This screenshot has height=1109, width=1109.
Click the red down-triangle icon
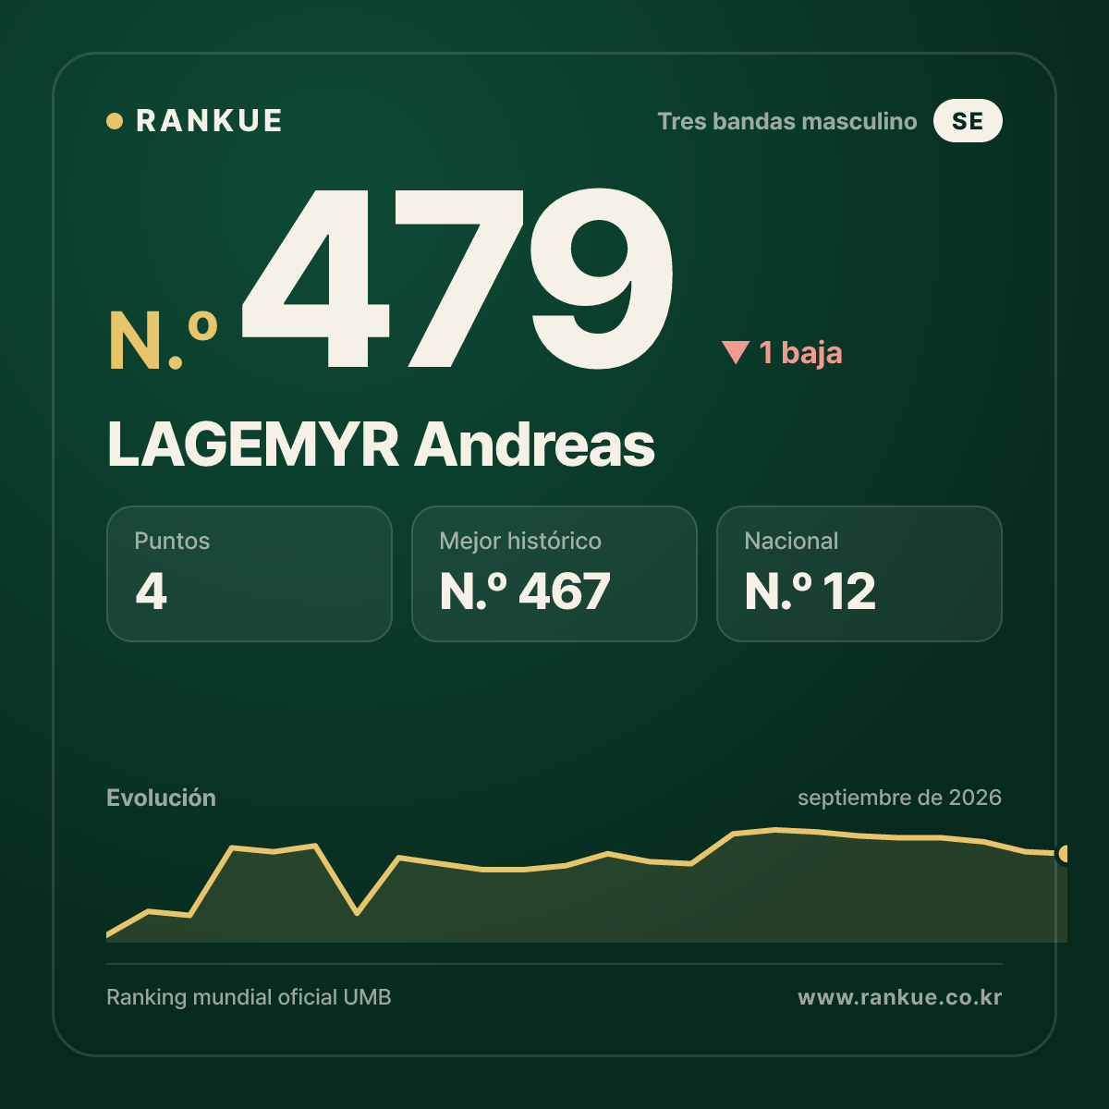(x=736, y=352)
